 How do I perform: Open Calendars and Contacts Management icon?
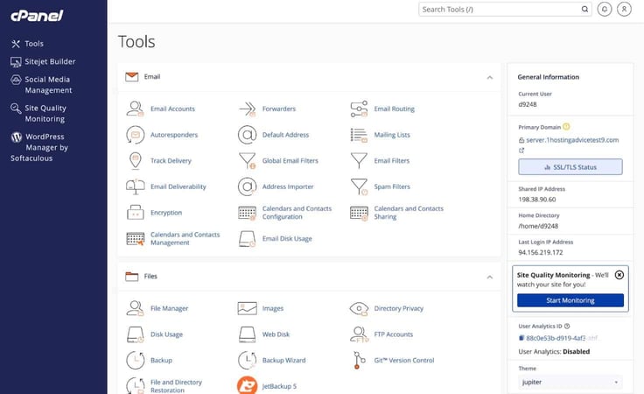pos(135,239)
